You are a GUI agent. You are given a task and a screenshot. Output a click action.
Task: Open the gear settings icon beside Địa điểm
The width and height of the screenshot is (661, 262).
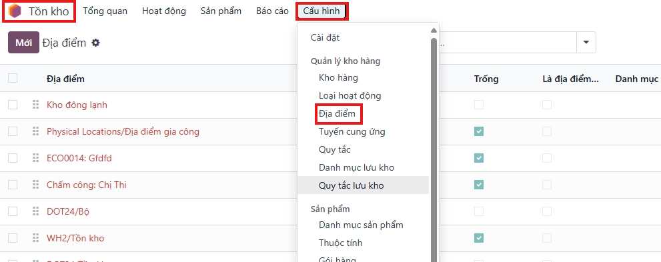tap(95, 43)
